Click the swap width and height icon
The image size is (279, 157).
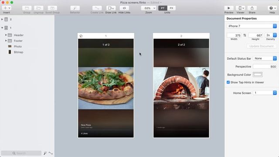[x=245, y=35]
